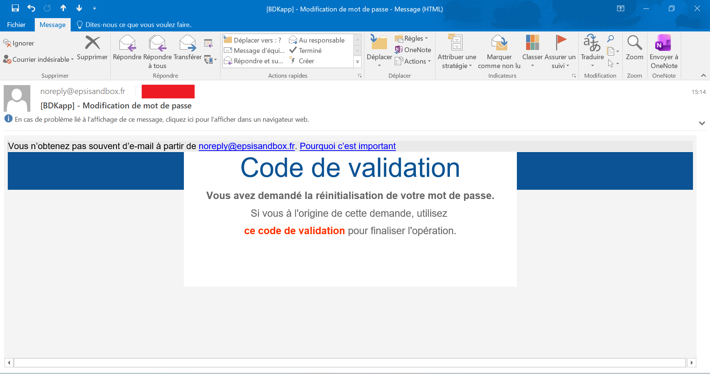Expand the Actions rapides gallery list

click(357, 62)
